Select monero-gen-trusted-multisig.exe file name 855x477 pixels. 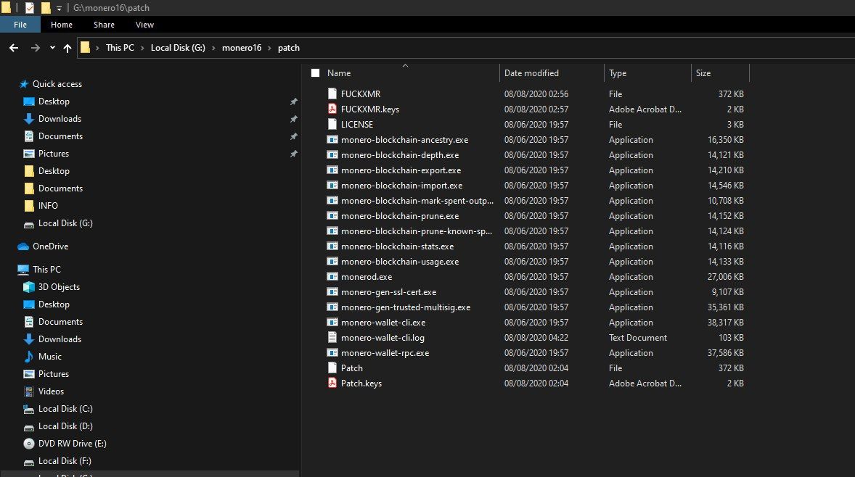pos(406,307)
